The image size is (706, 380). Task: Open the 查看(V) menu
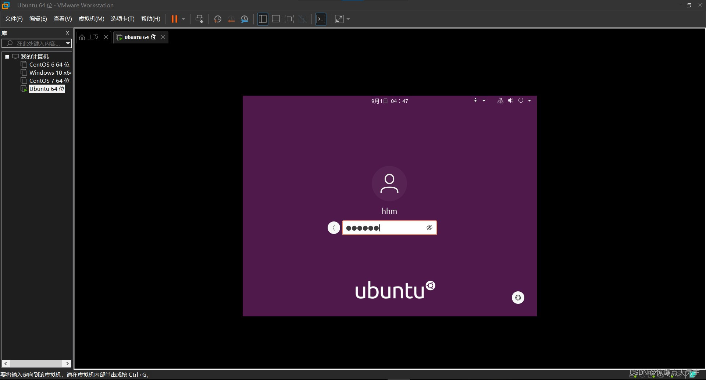click(x=63, y=19)
